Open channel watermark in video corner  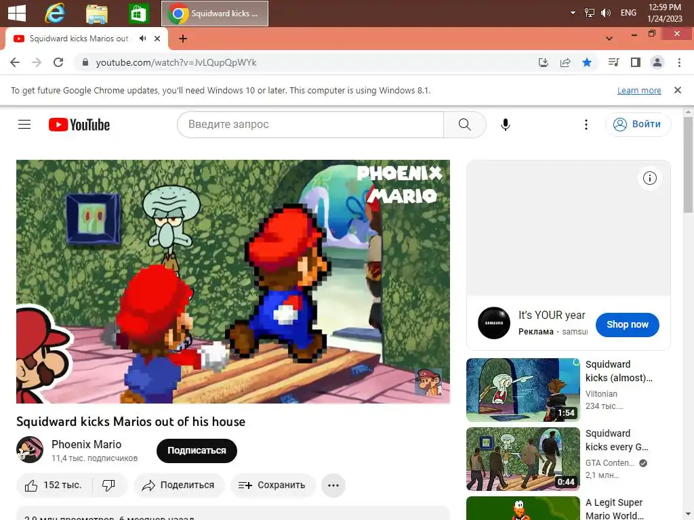click(x=428, y=382)
